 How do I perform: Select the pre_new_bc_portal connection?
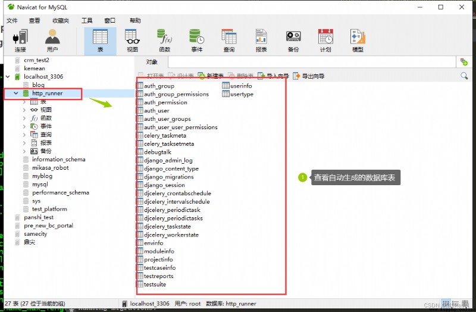pos(49,226)
